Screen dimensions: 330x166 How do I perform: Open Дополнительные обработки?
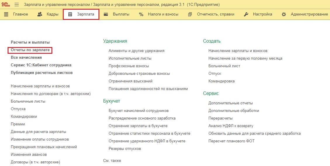click(x=234, y=111)
